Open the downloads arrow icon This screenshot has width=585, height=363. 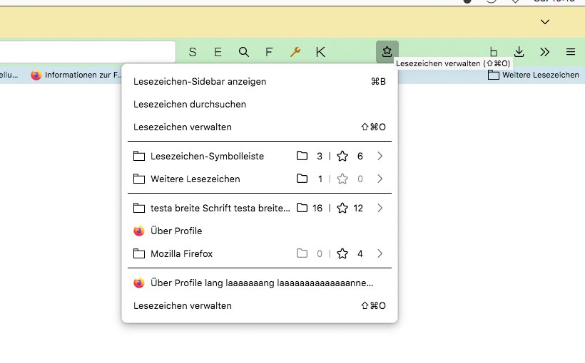pos(519,51)
